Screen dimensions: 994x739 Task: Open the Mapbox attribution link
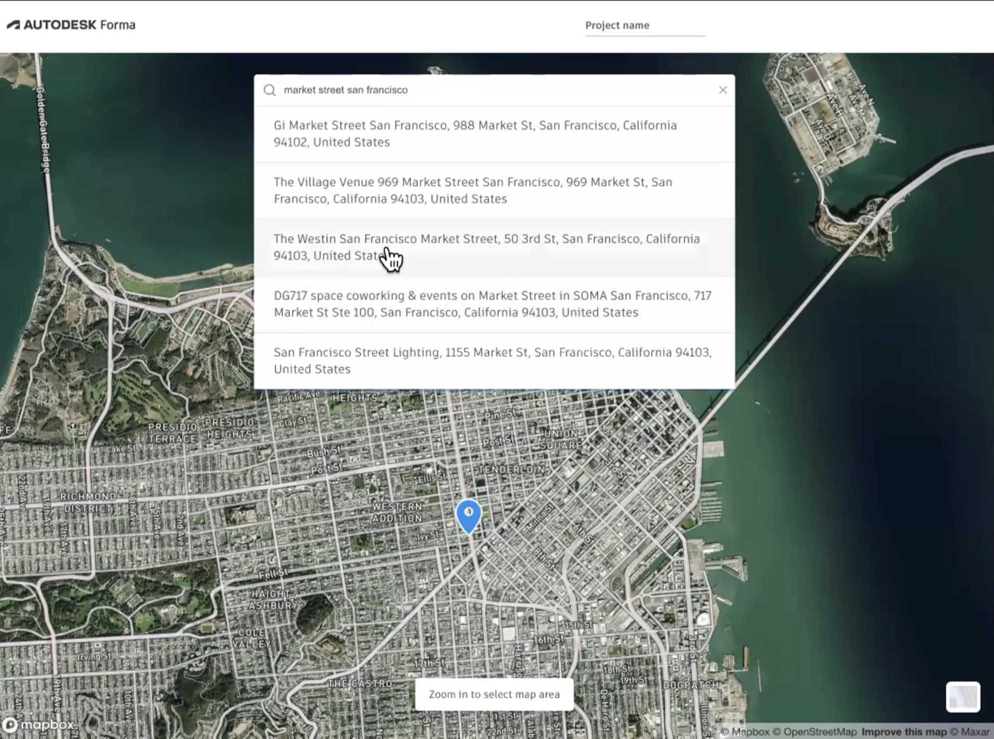744,732
